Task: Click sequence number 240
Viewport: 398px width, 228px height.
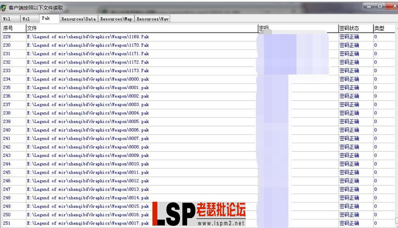Action: 7,130
